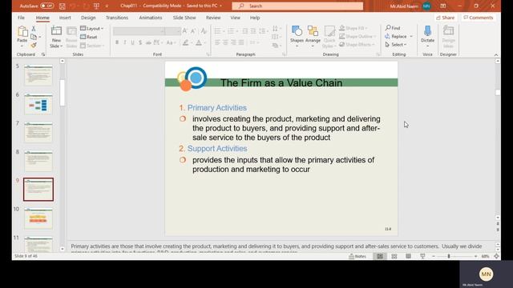Open the View tab
The image size is (513, 288).
coord(235,18)
